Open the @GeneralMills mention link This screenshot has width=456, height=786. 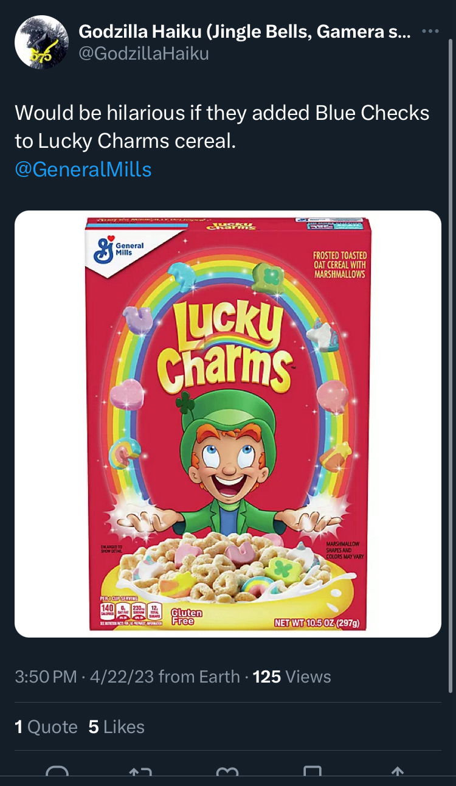[x=83, y=169]
